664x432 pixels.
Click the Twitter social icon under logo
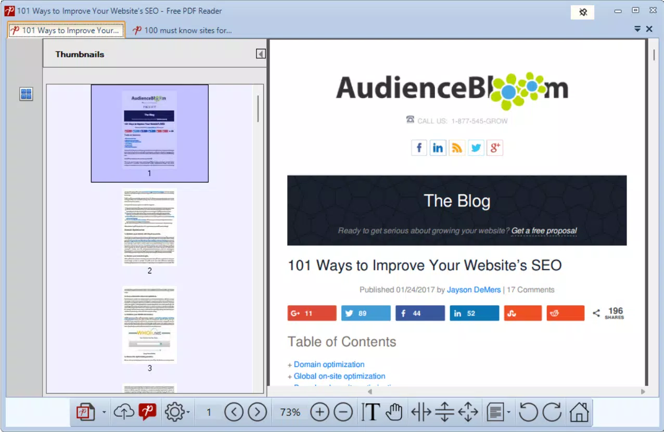pos(476,148)
